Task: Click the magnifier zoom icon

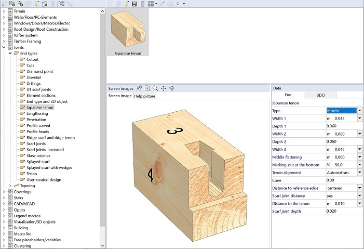Action: (x=155, y=88)
